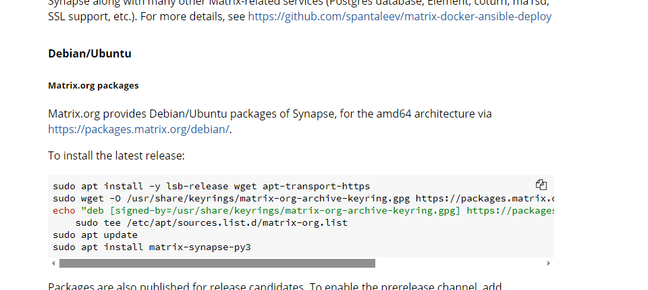Viewport: 648px width, 290px height.
Task: Click the "Packages are also published" paragraph
Action: coord(275,286)
